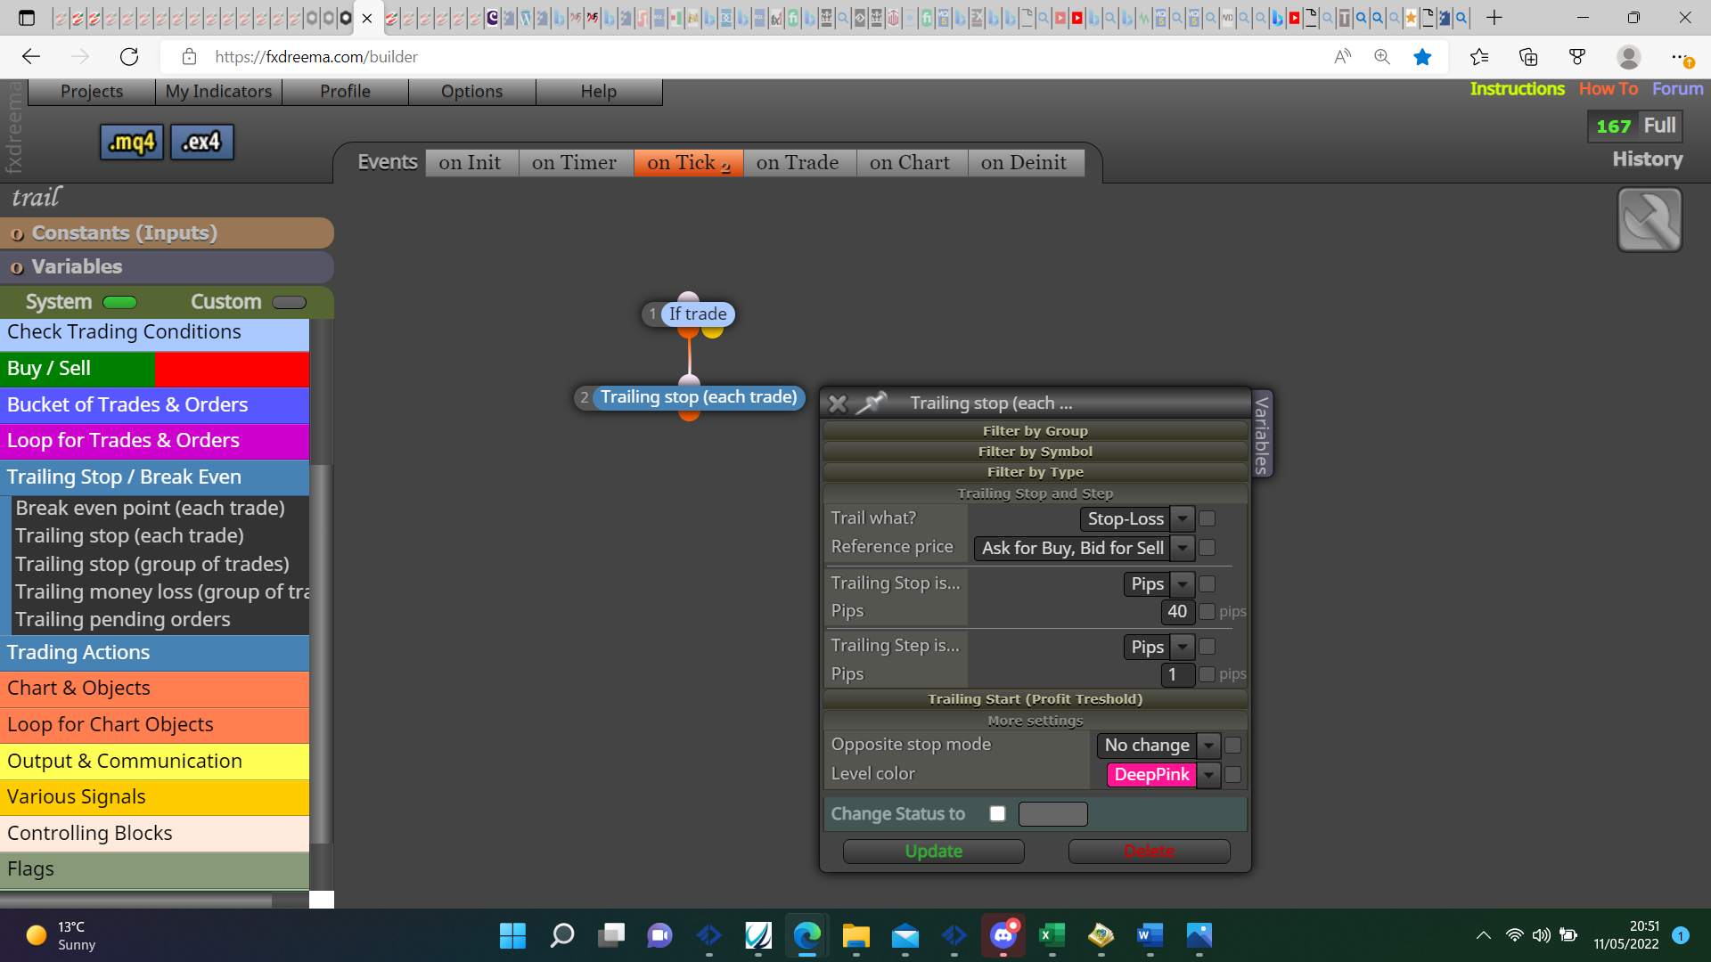Open the Options menu
This screenshot has height=962, width=1711.
point(472,92)
